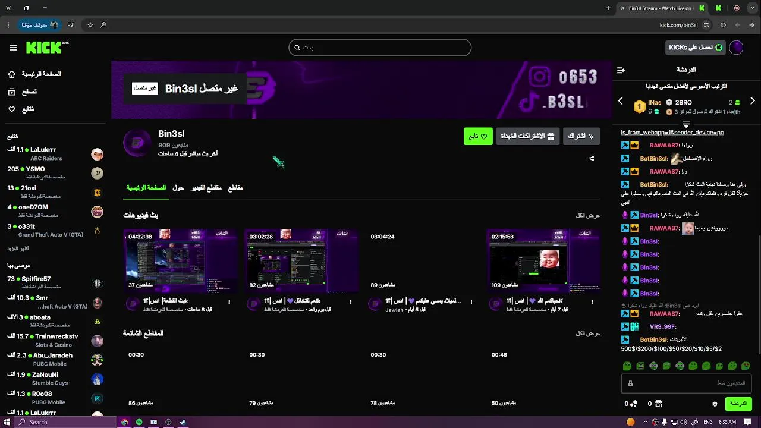Screen dimensions: 761x428
Task: Click the channel points icon
Action: pos(634,404)
